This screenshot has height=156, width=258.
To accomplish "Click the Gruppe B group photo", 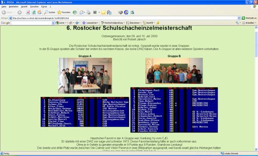I will 174,71.
